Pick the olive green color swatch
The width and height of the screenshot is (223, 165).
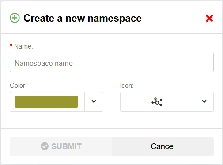tap(46, 101)
